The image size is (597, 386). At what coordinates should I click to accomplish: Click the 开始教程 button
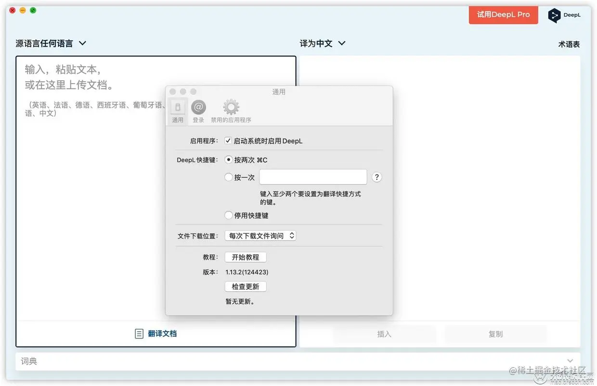[246, 257]
